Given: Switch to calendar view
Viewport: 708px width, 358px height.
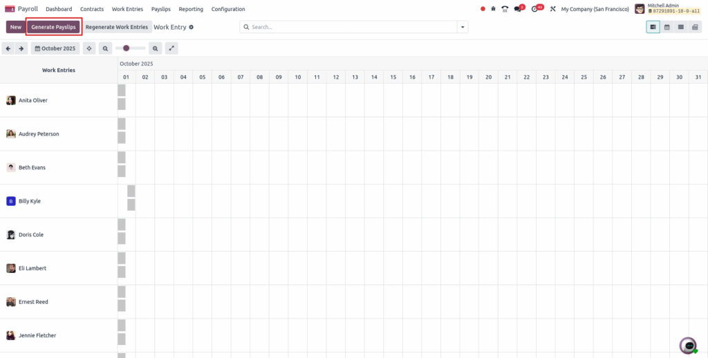Looking at the screenshot, I should click(x=667, y=27).
